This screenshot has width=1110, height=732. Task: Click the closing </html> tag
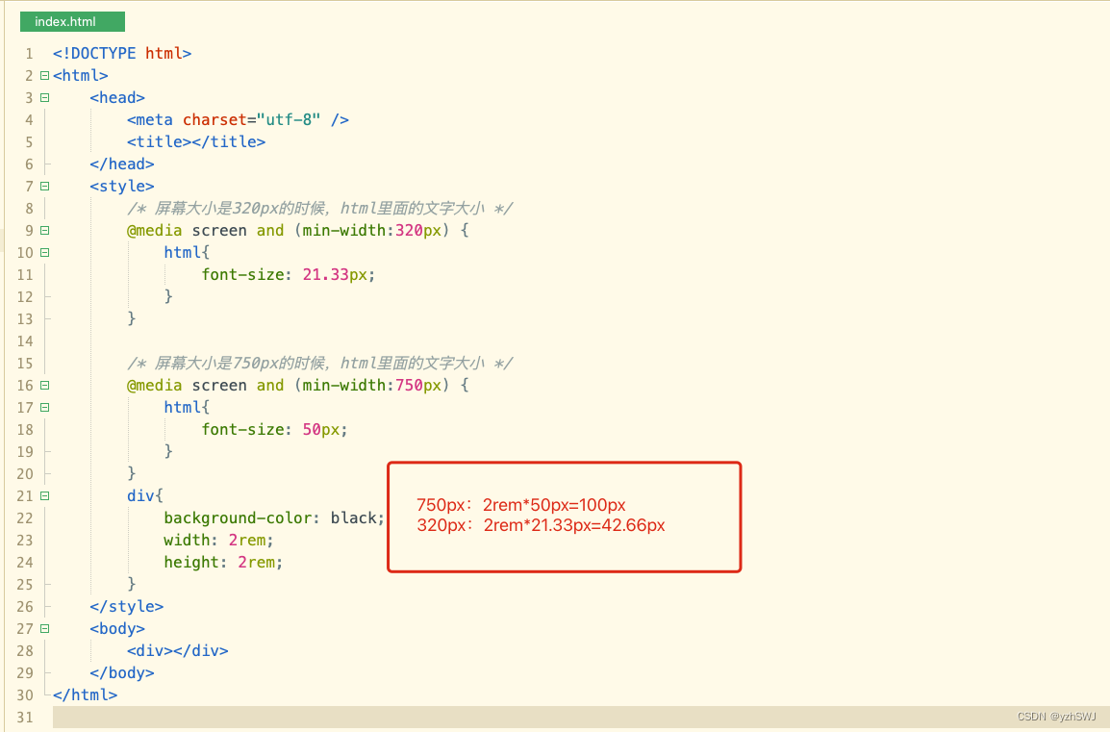(85, 694)
